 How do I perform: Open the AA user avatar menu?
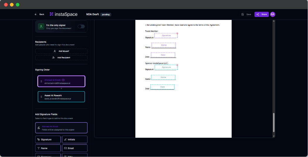tap(272, 14)
